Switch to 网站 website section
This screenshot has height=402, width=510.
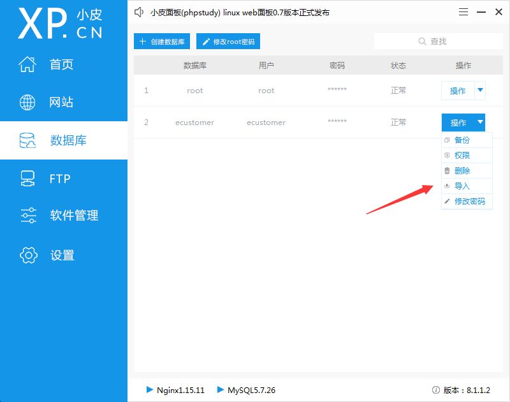64,102
